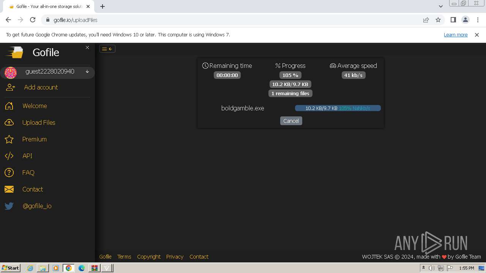Toggle the sidebar with the hamburger arrow button

pos(107,49)
